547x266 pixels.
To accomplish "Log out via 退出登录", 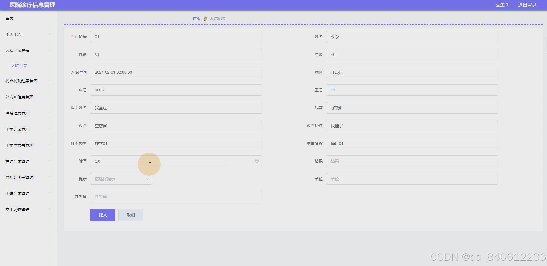I will 527,5.
